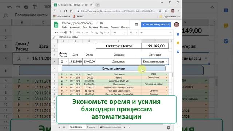
Task: Open the Explore button at bottom right
Action: coord(169,128)
